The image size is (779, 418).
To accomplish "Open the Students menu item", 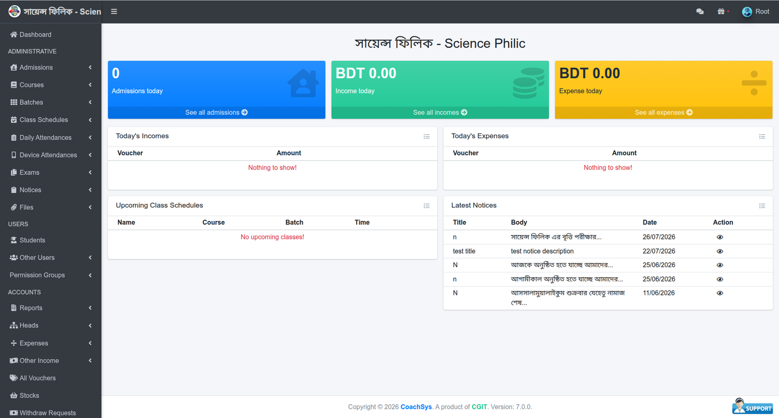I will point(51,240).
